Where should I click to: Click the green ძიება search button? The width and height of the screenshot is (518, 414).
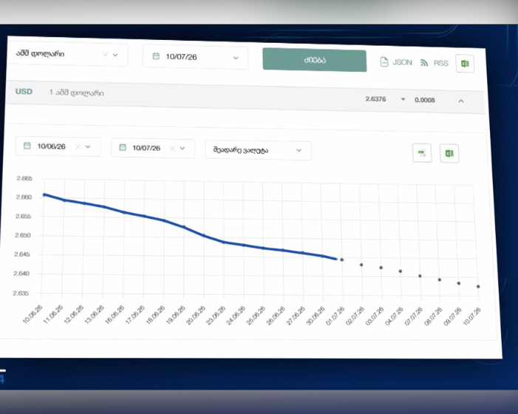[x=315, y=60]
